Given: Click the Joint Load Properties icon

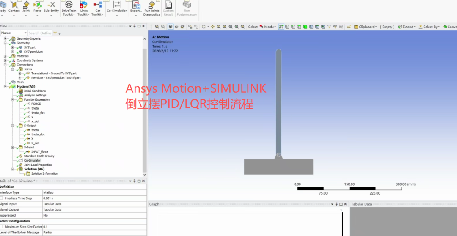Looking at the screenshot, I should (x=21, y=165).
